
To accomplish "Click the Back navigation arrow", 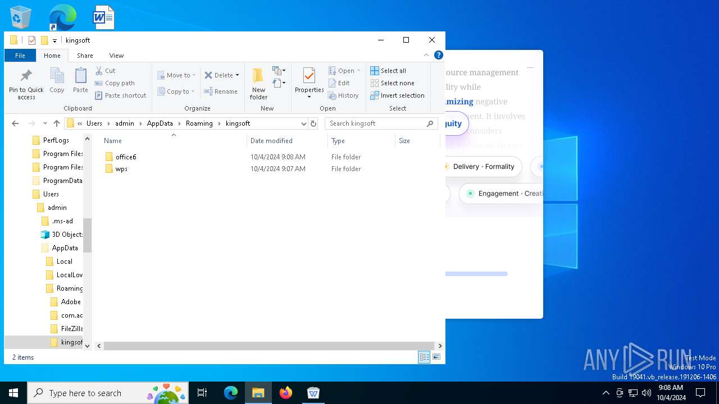I will 15,123.
